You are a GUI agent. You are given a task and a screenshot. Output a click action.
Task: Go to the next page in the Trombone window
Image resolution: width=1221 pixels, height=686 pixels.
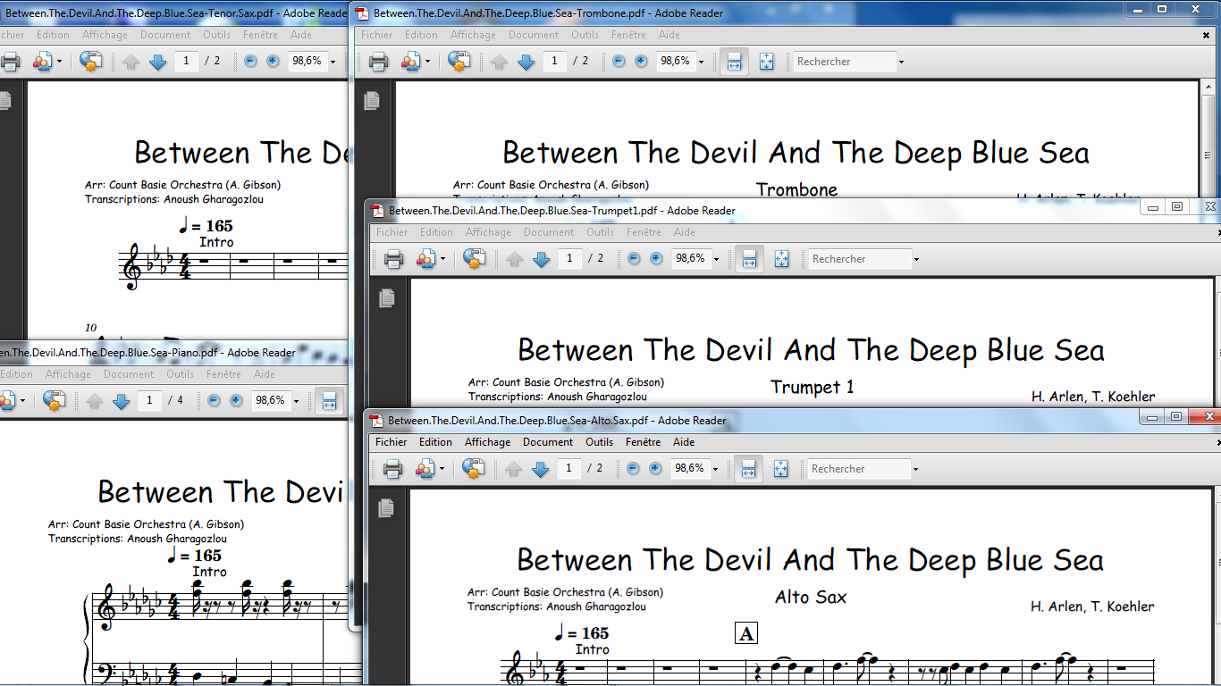tap(526, 62)
